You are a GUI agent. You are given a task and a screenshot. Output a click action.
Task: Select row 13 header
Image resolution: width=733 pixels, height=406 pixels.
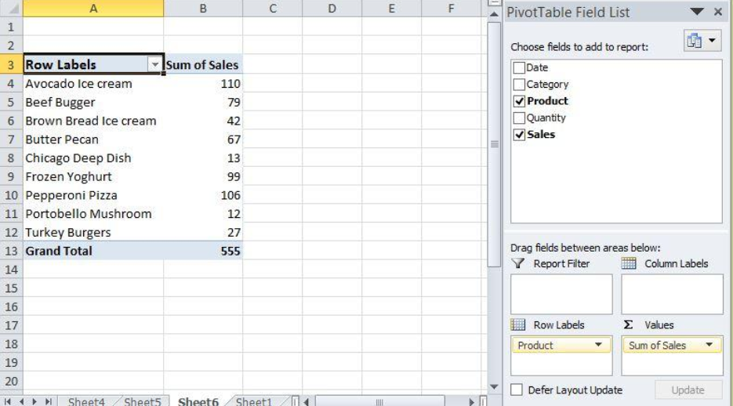(x=11, y=251)
